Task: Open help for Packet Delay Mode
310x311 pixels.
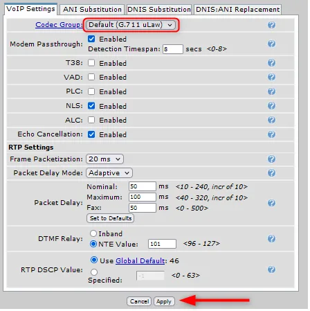Action: (x=271, y=172)
